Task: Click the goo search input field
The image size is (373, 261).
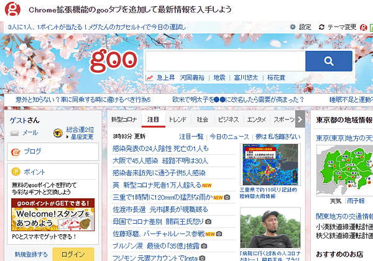Action: coord(224,61)
